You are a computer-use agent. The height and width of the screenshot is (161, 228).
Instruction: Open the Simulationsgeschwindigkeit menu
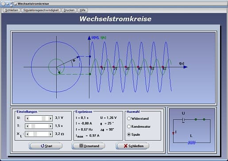[x=41, y=10]
